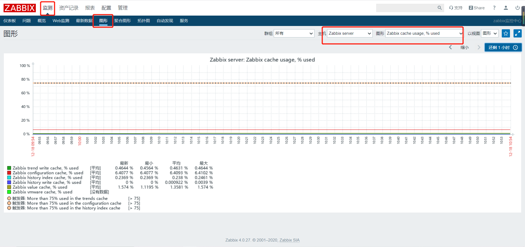Click the 图形 page heading

(x=11, y=34)
